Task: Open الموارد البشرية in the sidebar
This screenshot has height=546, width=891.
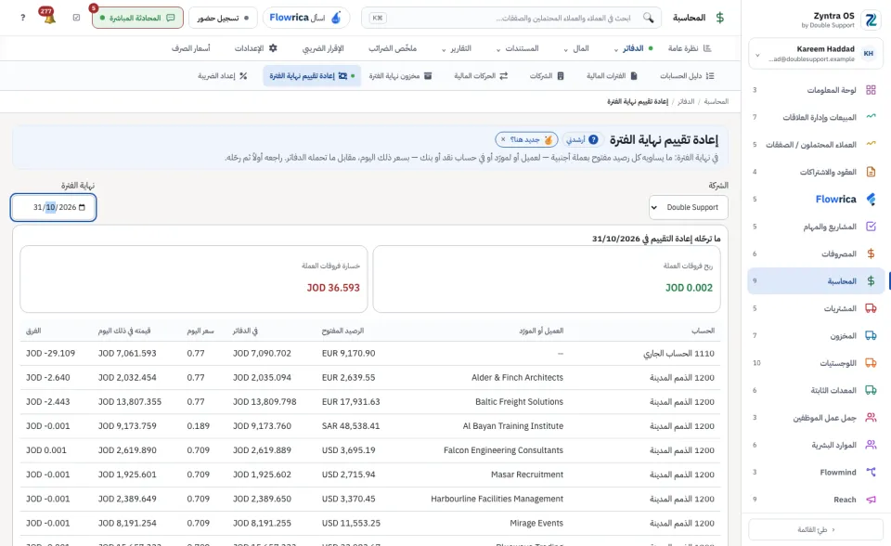Action: click(x=816, y=445)
